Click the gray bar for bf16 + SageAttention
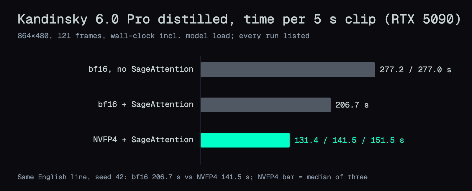The image size is (472, 191). point(265,105)
